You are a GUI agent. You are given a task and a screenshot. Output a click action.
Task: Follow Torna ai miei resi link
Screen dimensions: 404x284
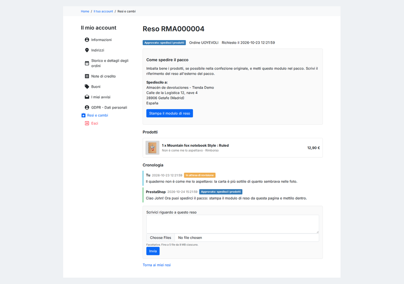(157, 265)
